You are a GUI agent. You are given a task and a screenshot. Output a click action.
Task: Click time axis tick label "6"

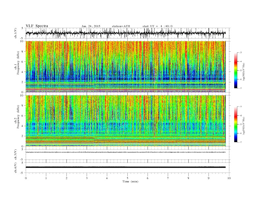[148, 178]
